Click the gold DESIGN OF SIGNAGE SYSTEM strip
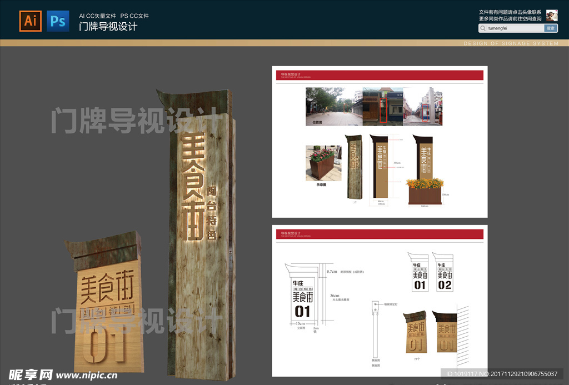The height and width of the screenshot is (385, 569). coord(284,43)
